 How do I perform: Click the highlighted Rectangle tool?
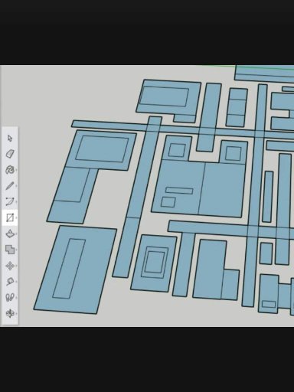pyautogui.click(x=10, y=217)
